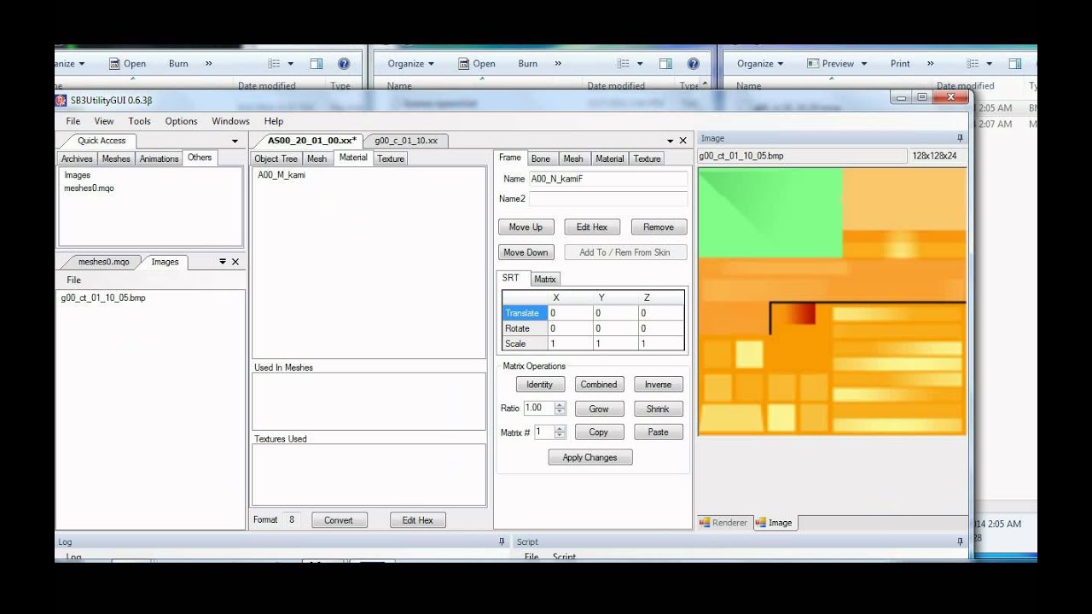Screen dimensions: 1092x614
Task: Click the Format value field
Action: pos(292,519)
